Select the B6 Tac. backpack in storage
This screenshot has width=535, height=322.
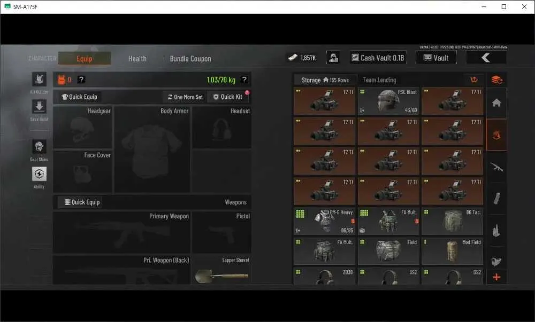coord(453,221)
